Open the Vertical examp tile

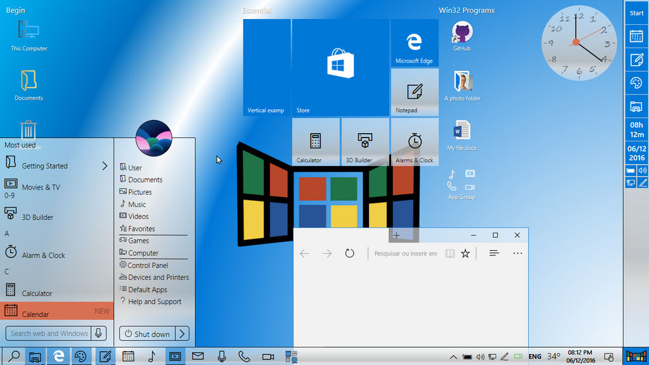[x=267, y=67]
